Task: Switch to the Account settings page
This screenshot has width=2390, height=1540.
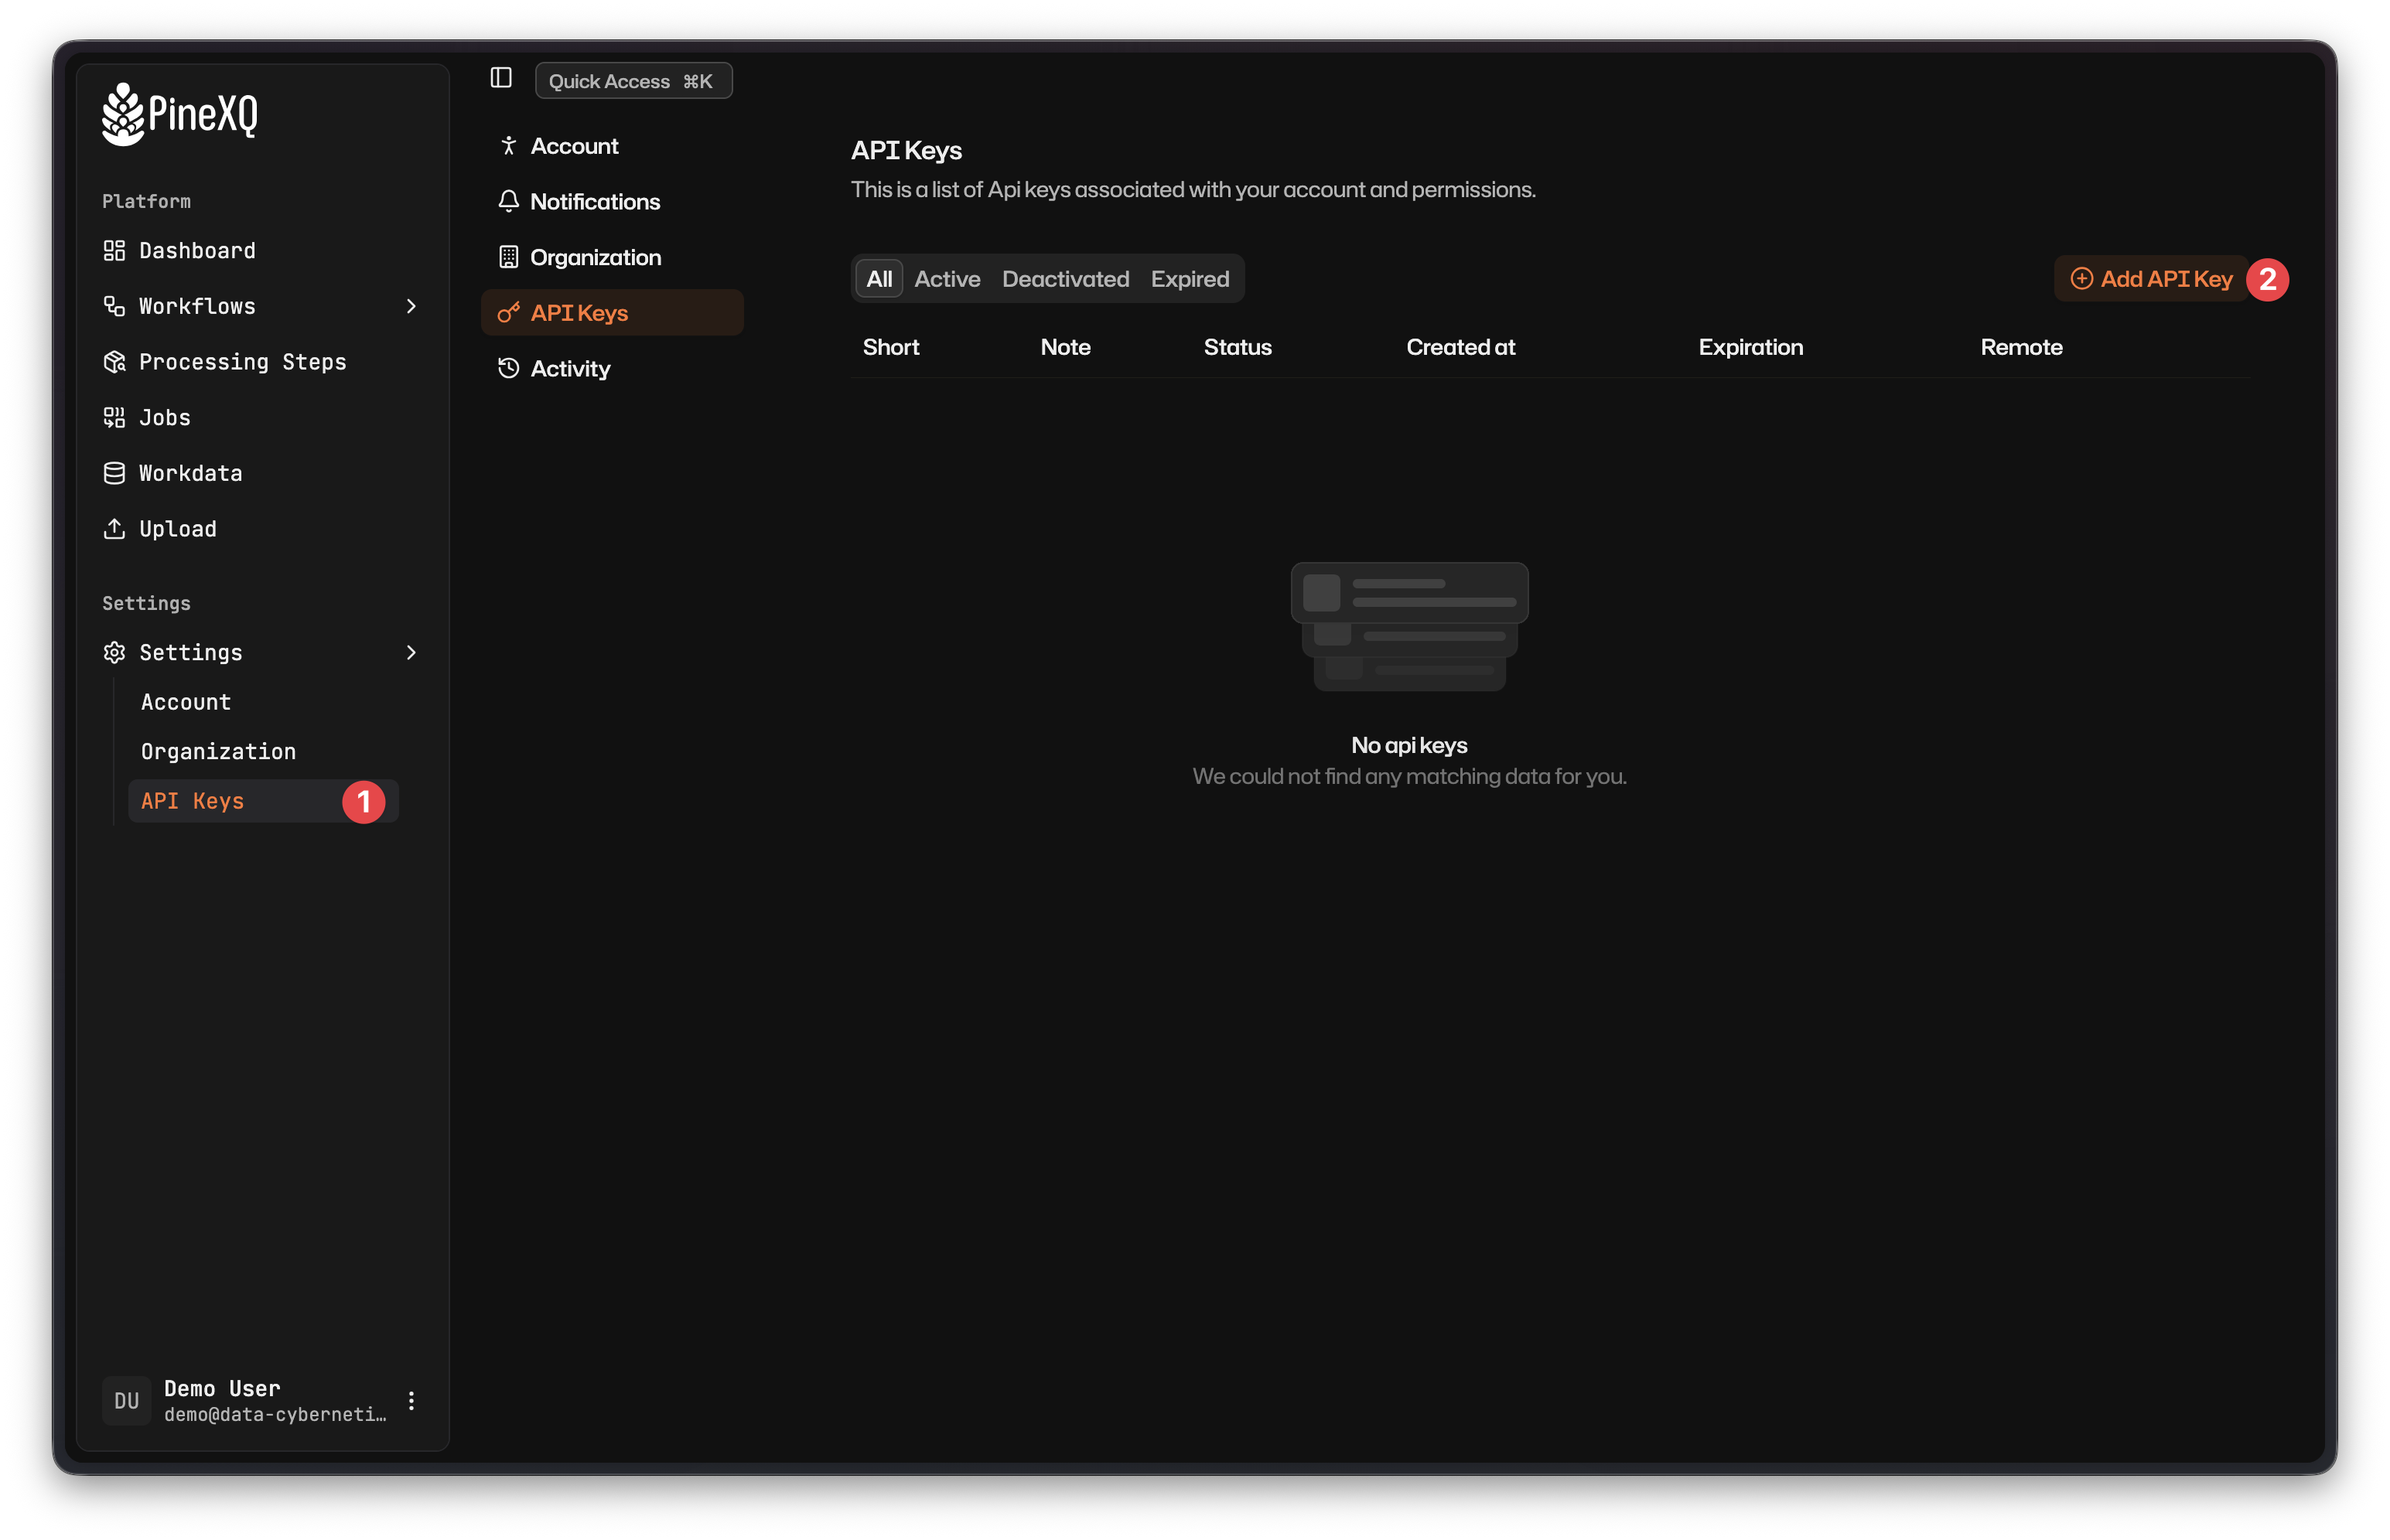Action: coord(574,145)
